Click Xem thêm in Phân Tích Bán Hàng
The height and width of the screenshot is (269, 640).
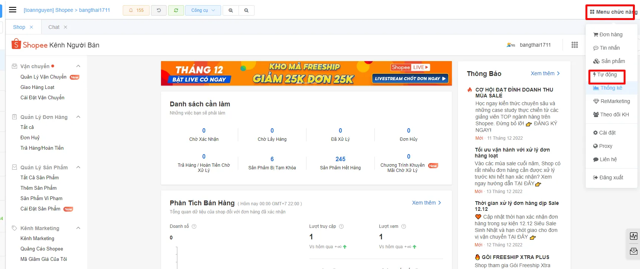coord(427,203)
